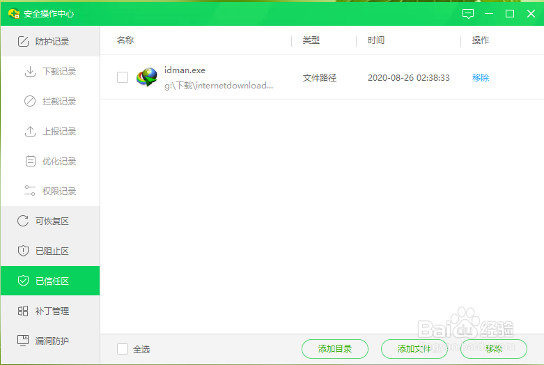Click the idman.exe globe application icon

pos(147,77)
